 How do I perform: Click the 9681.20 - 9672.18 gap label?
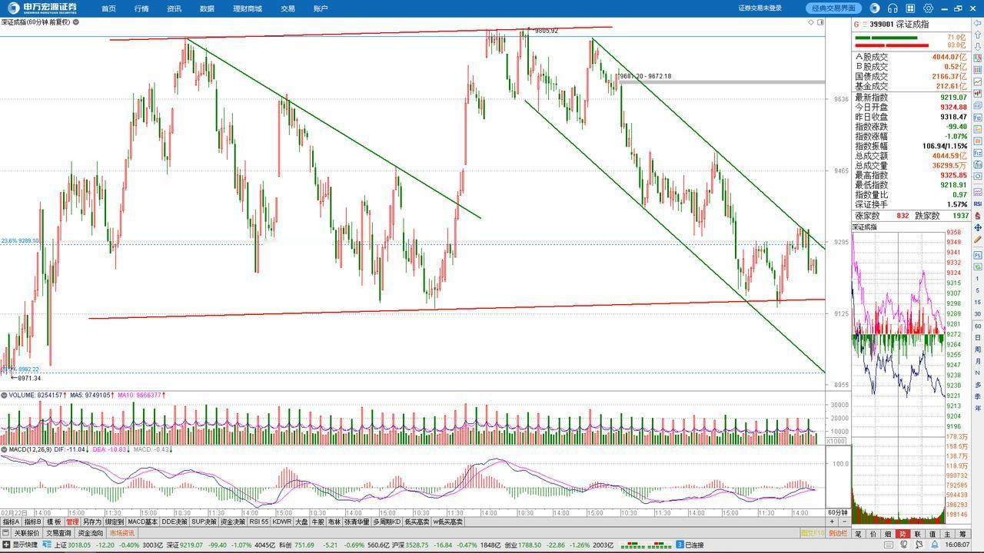[x=646, y=76]
